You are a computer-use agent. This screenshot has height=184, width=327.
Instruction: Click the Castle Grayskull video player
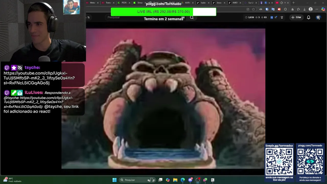click(163, 98)
